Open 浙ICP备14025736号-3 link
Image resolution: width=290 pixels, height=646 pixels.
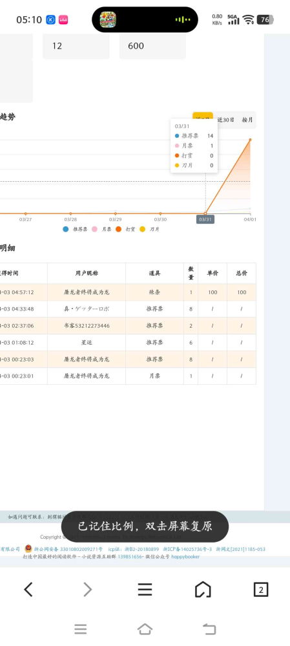(187, 549)
